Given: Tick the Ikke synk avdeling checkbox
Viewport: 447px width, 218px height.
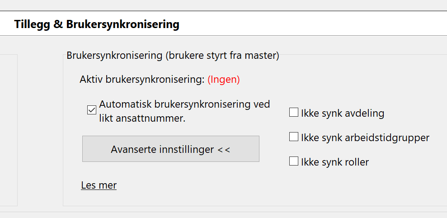Looking at the screenshot, I should point(294,113).
